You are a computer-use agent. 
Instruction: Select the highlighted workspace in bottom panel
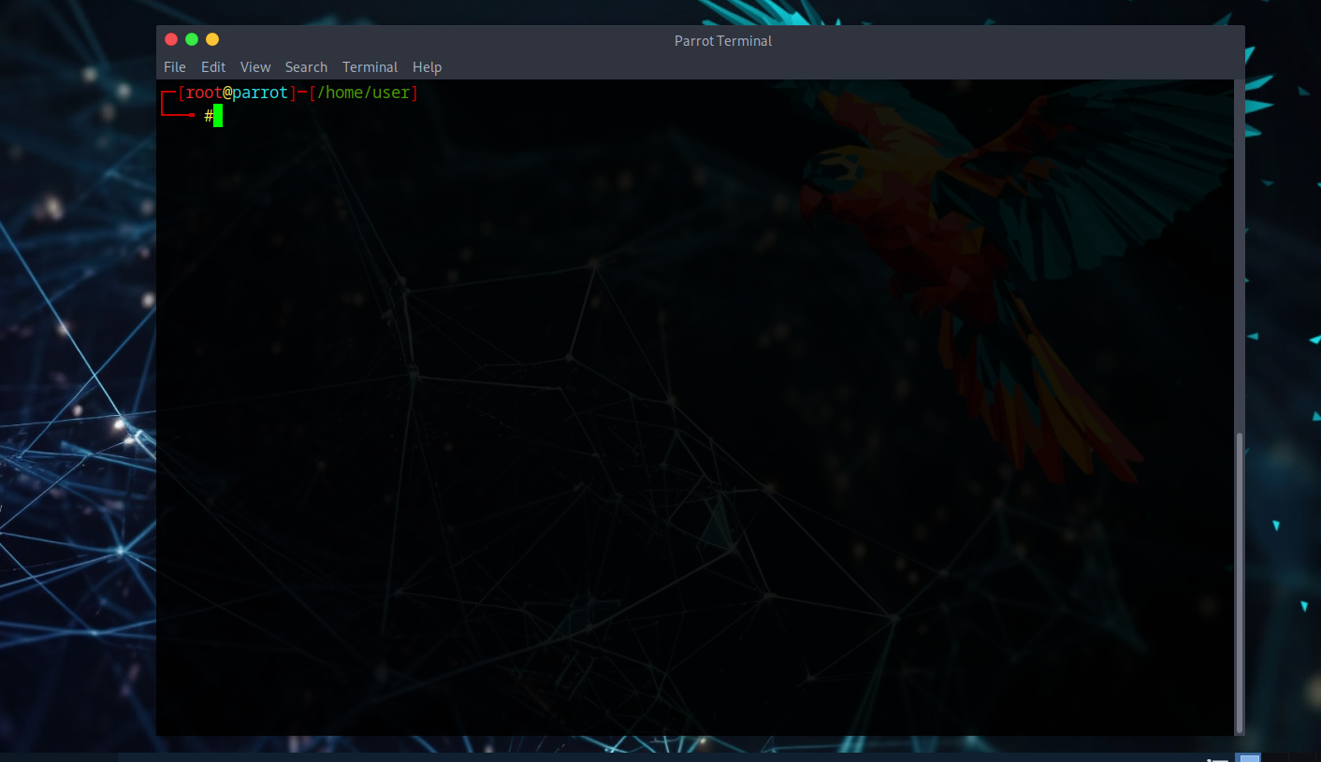(x=1248, y=757)
